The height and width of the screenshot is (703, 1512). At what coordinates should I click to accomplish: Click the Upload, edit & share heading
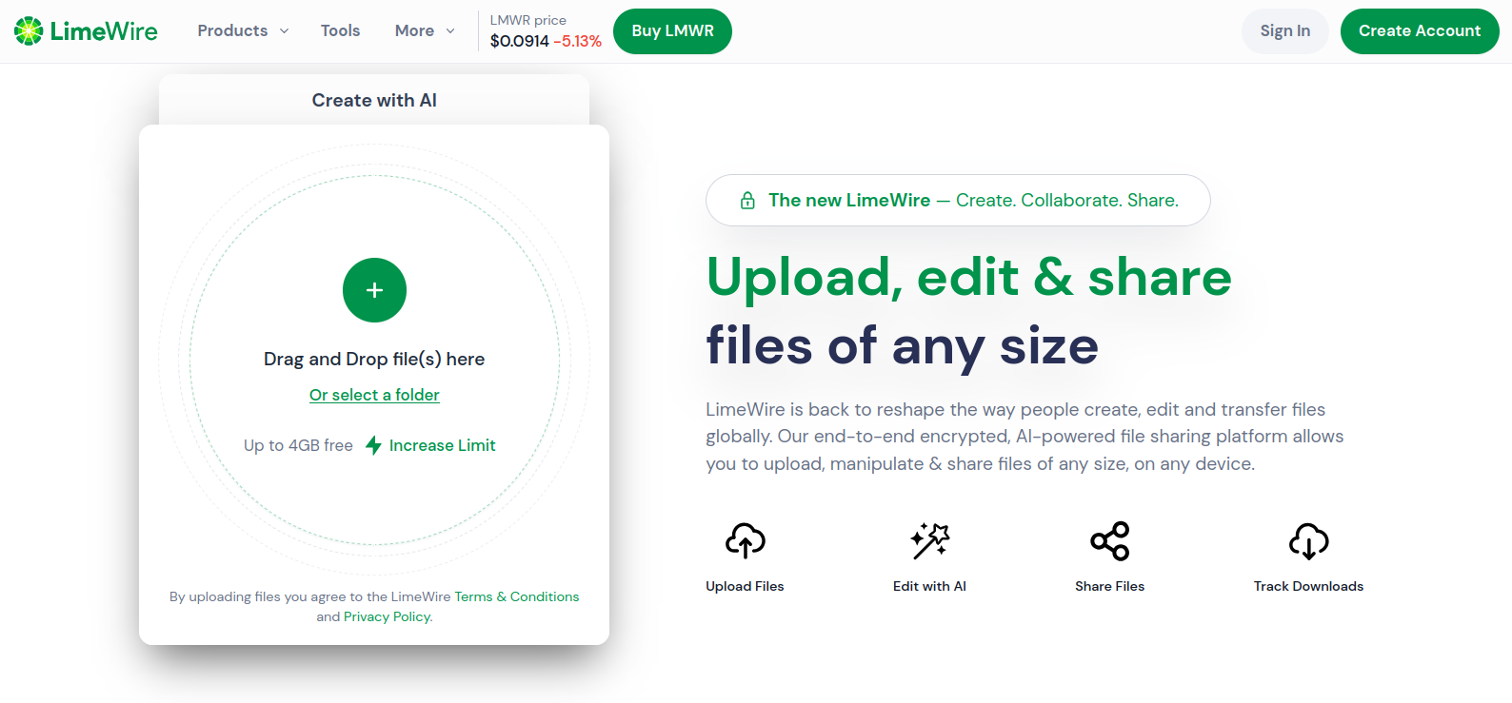[x=969, y=277]
